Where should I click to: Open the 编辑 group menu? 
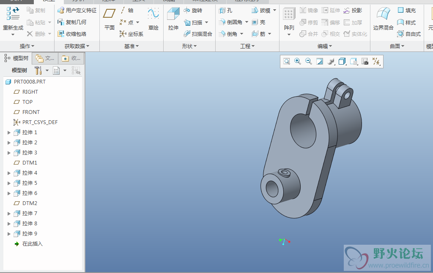(x=324, y=46)
